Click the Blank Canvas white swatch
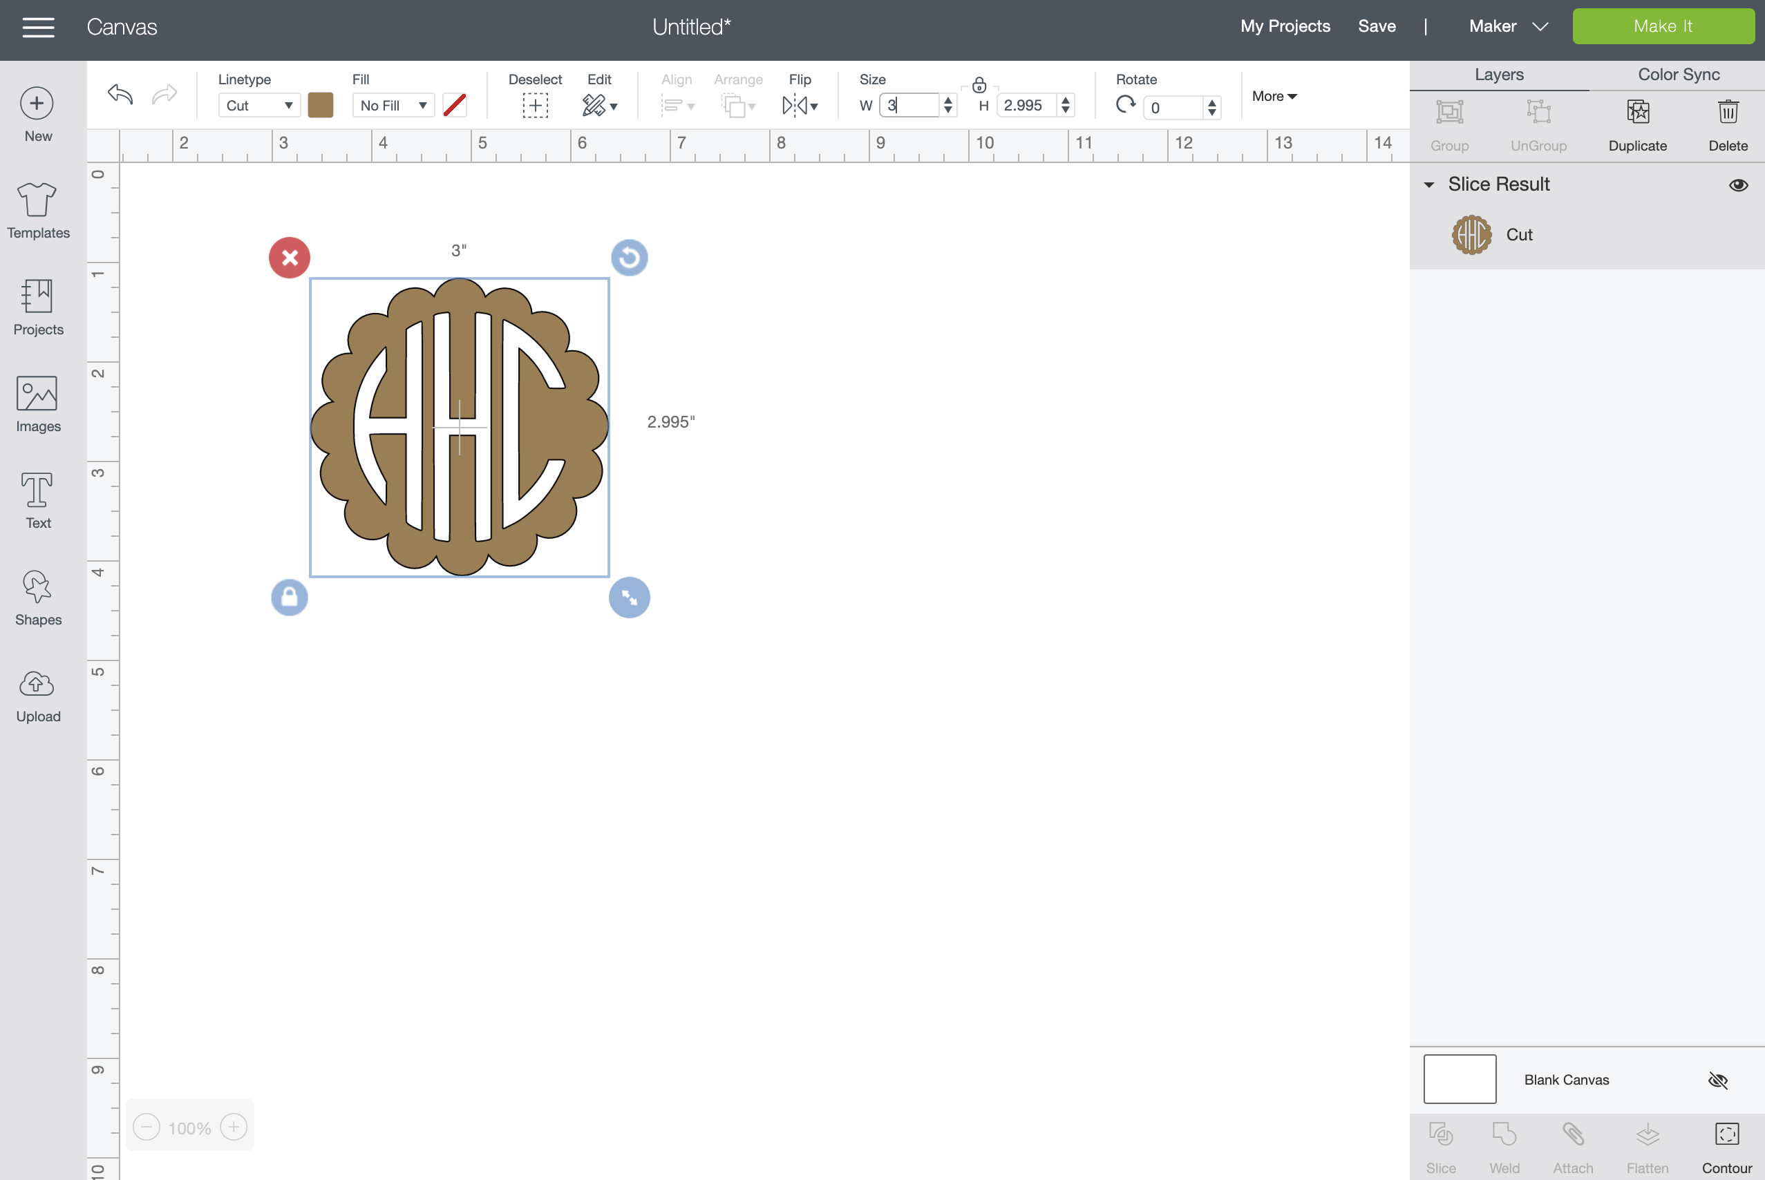1765x1180 pixels. pos(1460,1079)
